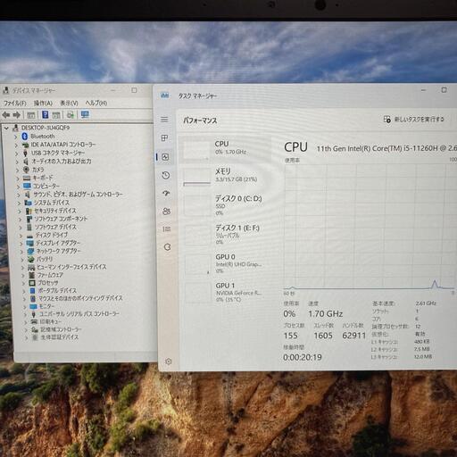Screen dimensions: 457x457
Task: Click CPU utilization graph area
Action: coord(370,227)
